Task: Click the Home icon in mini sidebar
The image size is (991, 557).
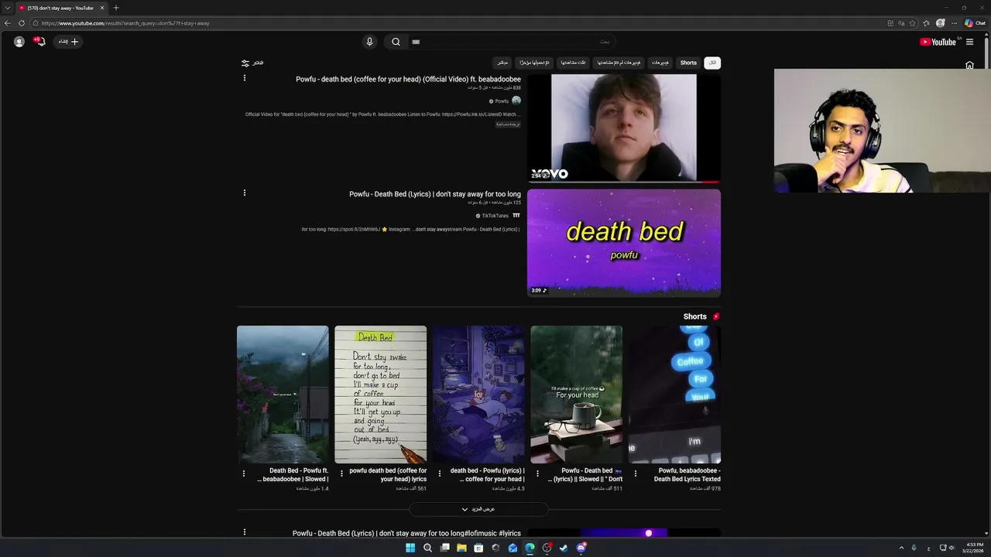Action: pos(969,65)
